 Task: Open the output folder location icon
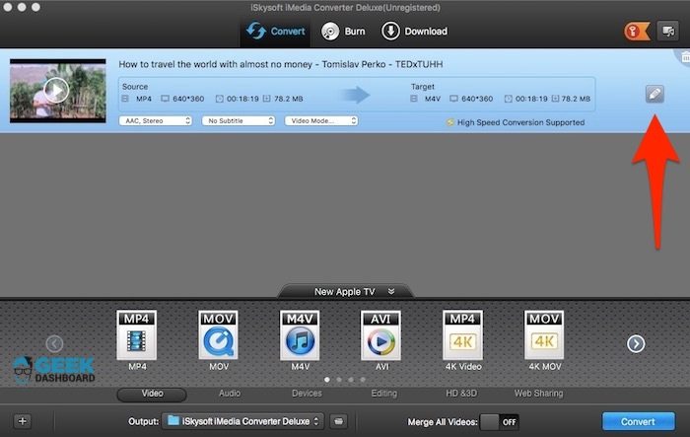pyautogui.click(x=338, y=421)
